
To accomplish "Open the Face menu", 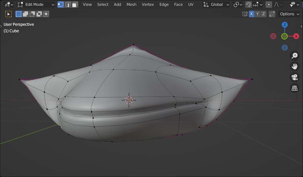I will (178, 5).
